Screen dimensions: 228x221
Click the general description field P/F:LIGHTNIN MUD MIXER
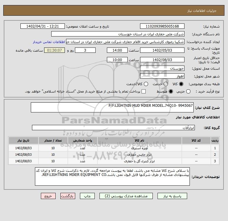(112, 107)
